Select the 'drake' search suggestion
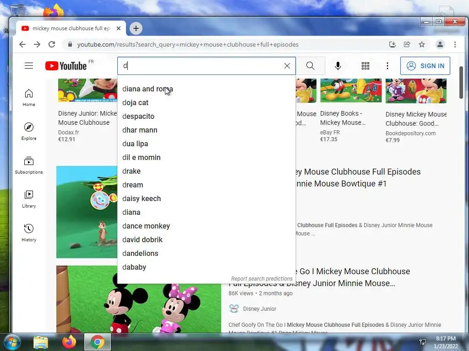469x351 pixels. tap(207, 171)
